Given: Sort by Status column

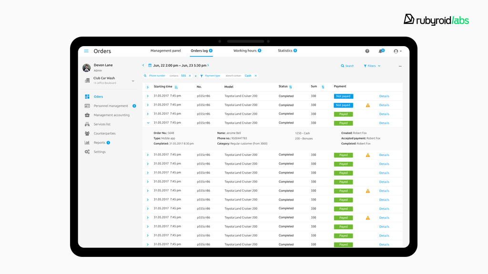Looking at the screenshot, I should (291, 87).
